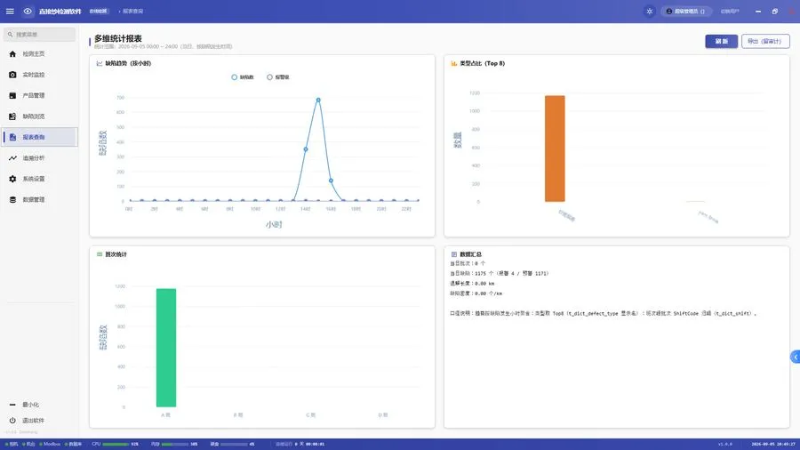Click the bar chart icon beside 类型占比
The height and width of the screenshot is (450, 800).
coord(453,63)
